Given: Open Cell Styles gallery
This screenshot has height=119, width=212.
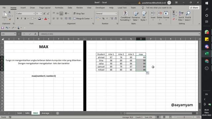Looking at the screenshot, I should [144, 16].
